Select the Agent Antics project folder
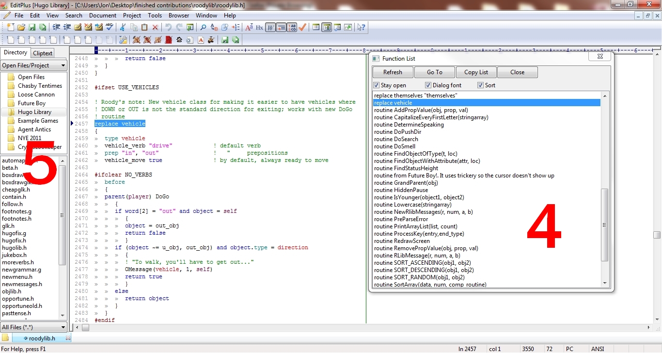 coord(34,129)
